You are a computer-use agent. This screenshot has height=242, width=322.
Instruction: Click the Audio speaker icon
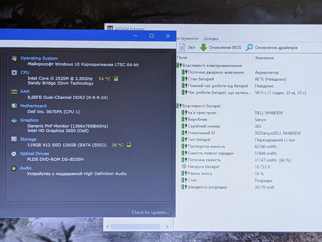tap(14, 168)
